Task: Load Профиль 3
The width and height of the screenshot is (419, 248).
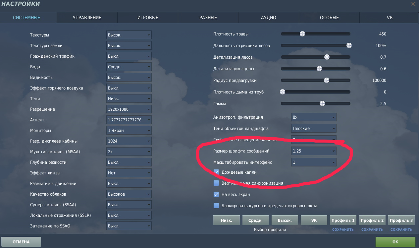Action: pos(401,220)
